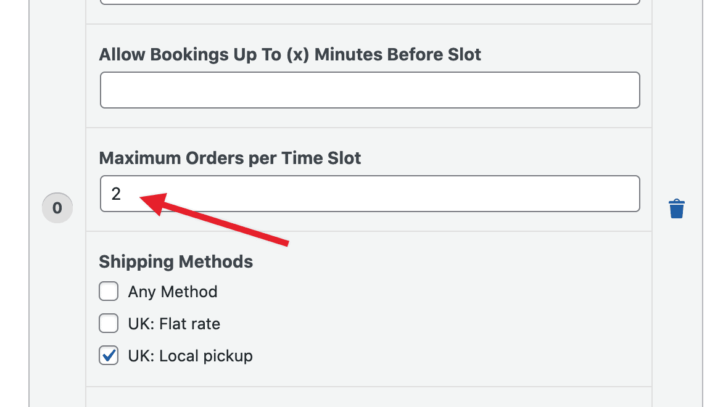
Task: Toggle off the checked 'UK: Local pickup' option
Action: (109, 355)
